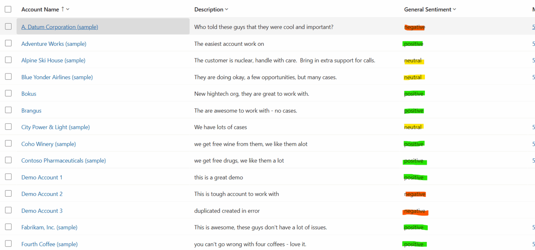Select the checkbox next to Bokus
535x250 pixels.
pyautogui.click(x=8, y=93)
